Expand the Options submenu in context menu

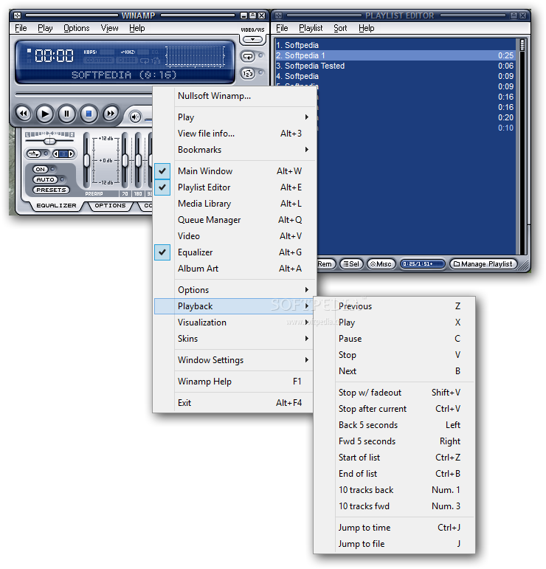point(234,290)
